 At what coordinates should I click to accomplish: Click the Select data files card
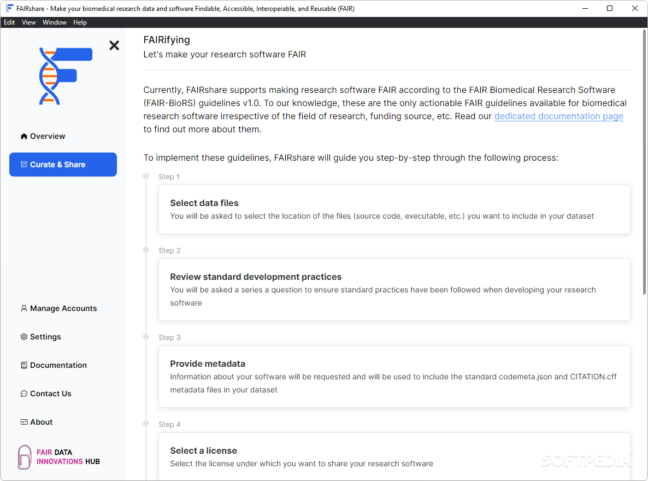coord(394,209)
